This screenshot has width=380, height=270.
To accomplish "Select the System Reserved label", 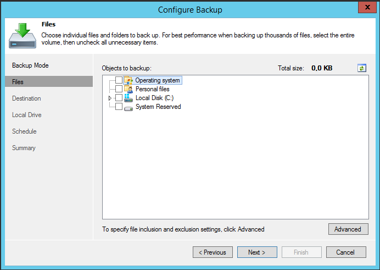I will (x=158, y=107).
